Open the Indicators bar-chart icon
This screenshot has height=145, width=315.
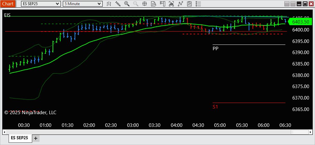tap(171, 3)
